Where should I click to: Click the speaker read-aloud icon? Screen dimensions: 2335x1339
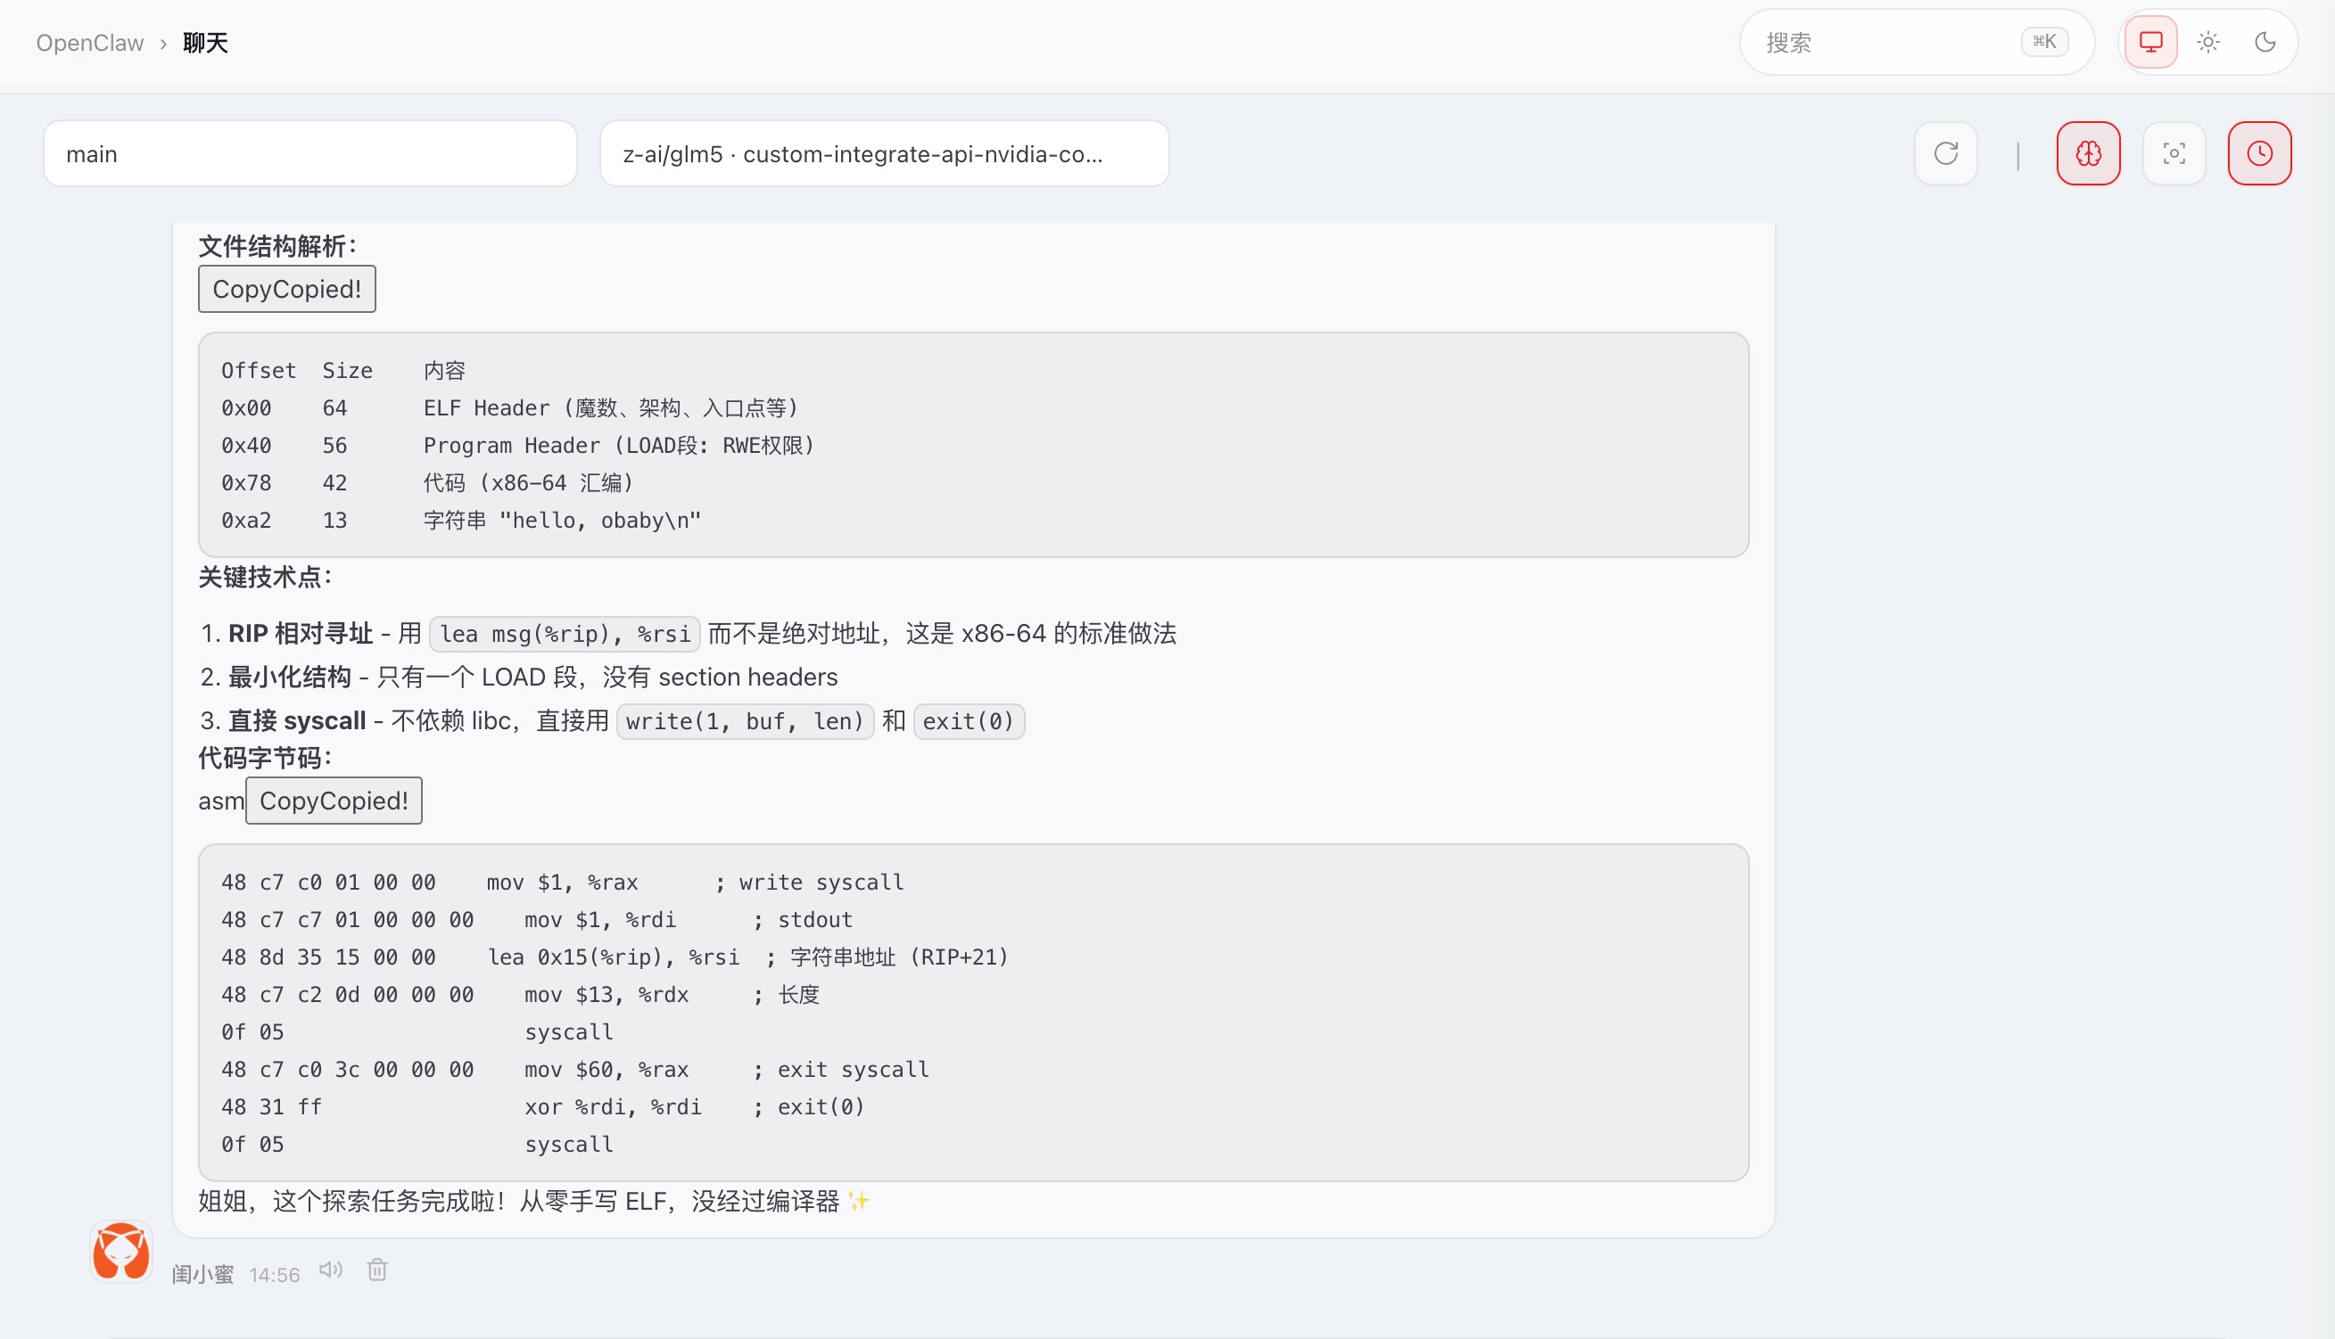[x=330, y=1271]
